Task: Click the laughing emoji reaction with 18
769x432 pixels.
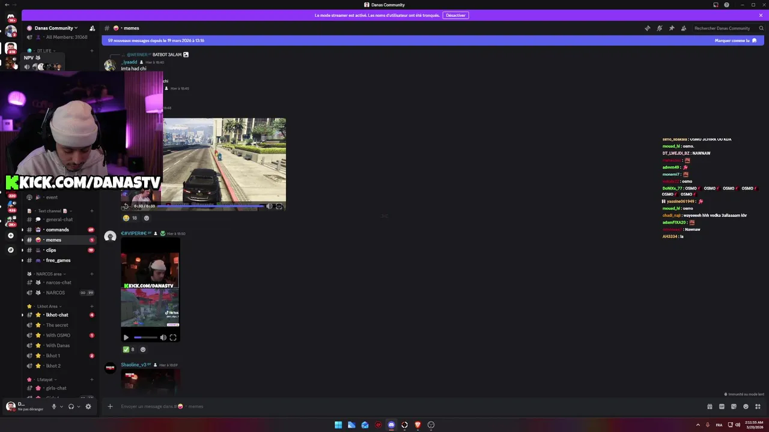Action: pos(130,218)
